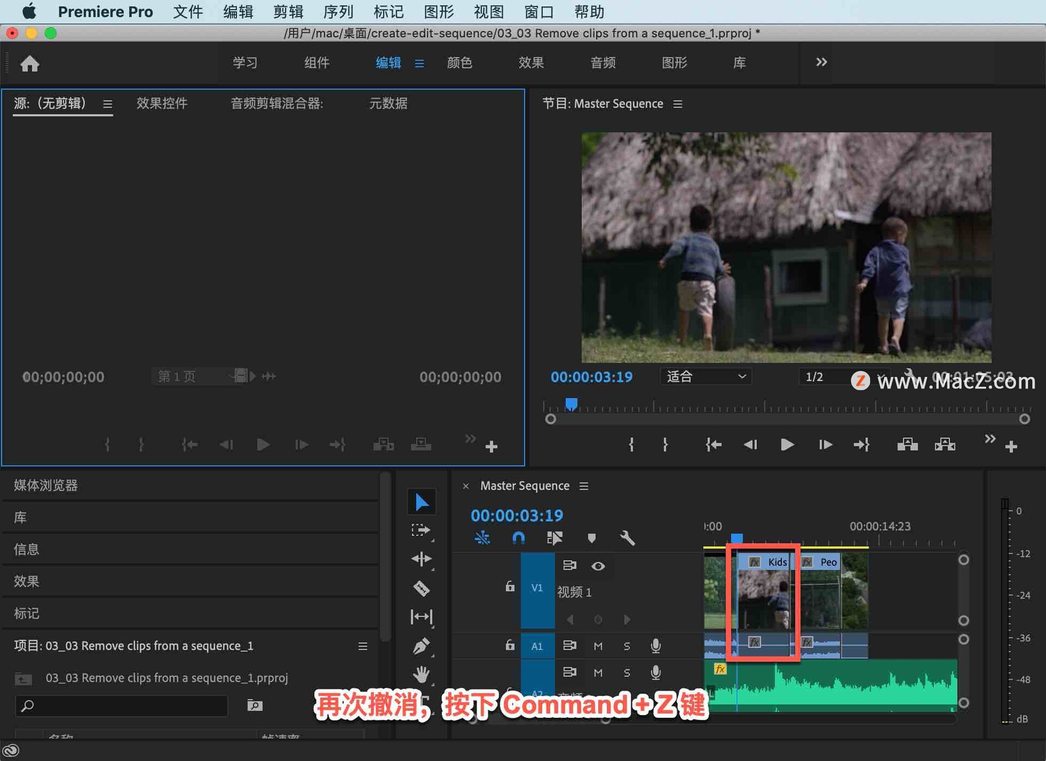The width and height of the screenshot is (1046, 761).
Task: Mark In in Program monitor
Action: point(631,445)
